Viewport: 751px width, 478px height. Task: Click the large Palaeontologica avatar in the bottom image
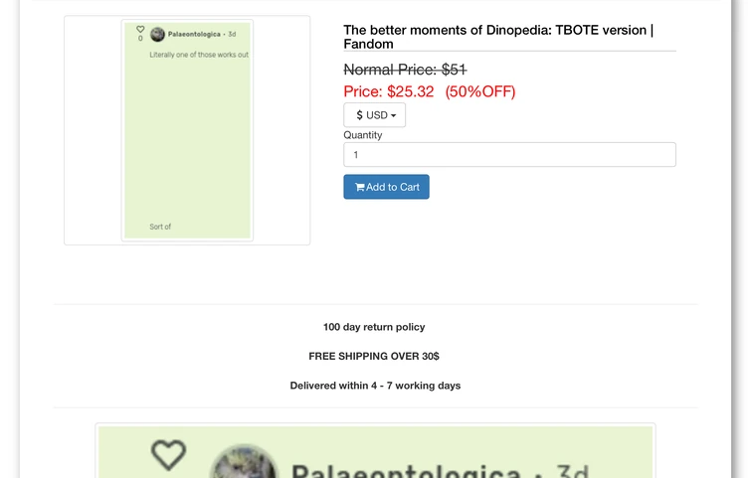click(x=244, y=463)
